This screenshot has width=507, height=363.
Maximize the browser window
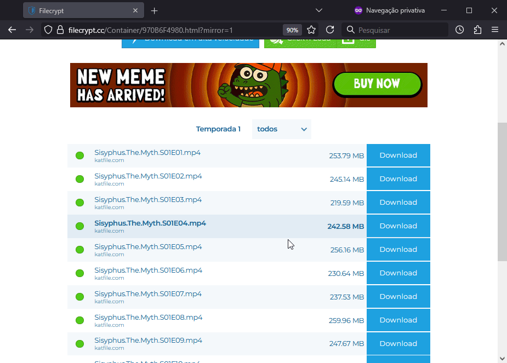click(469, 10)
